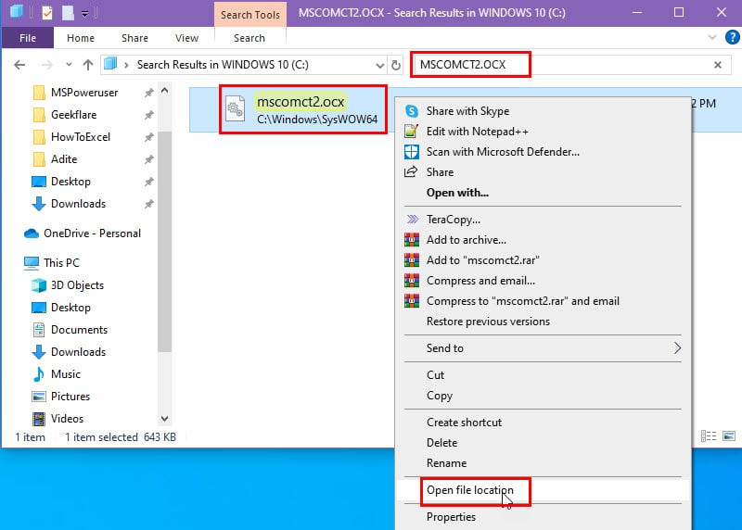Open This PC in navigation pane
The height and width of the screenshot is (530, 742).
coord(61,263)
